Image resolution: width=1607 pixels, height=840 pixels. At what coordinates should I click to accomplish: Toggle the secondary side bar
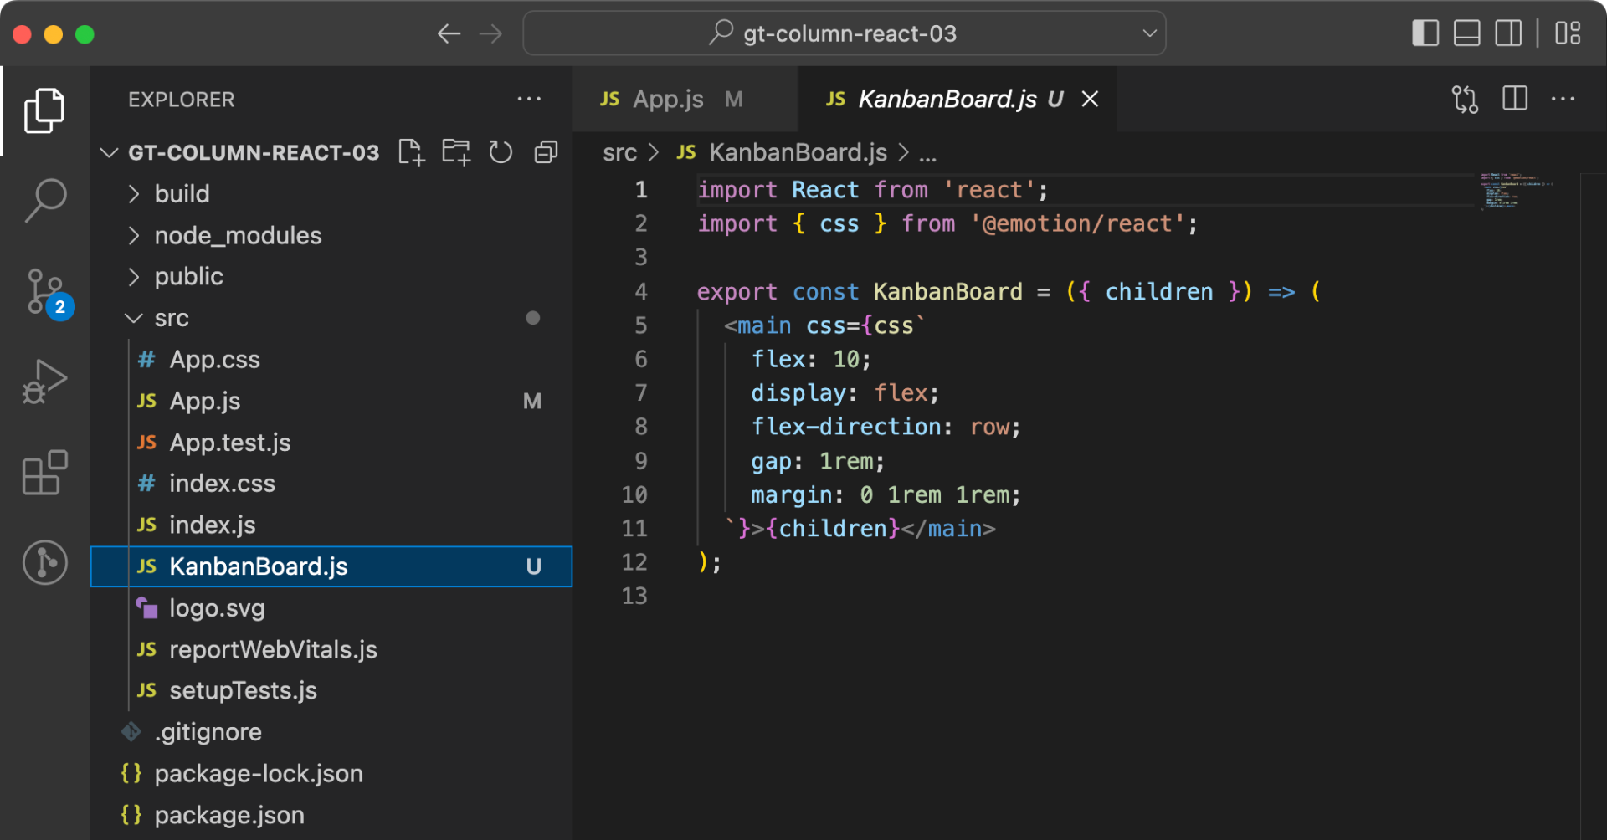coord(1508,33)
